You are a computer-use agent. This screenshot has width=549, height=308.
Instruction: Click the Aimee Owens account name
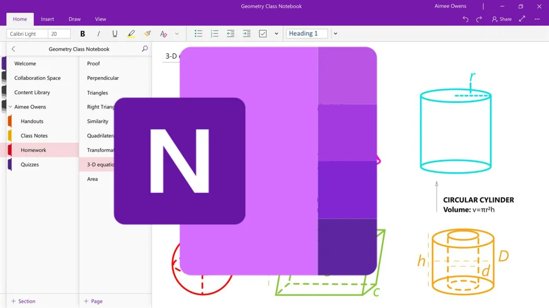coord(450,6)
